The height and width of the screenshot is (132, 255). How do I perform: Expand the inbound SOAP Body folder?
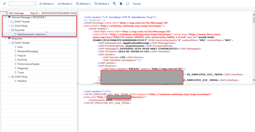pyautogui.click(x=9, y=26)
